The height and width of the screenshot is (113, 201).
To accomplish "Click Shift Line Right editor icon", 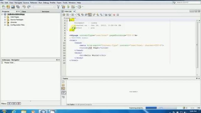I will [x=110, y=15].
